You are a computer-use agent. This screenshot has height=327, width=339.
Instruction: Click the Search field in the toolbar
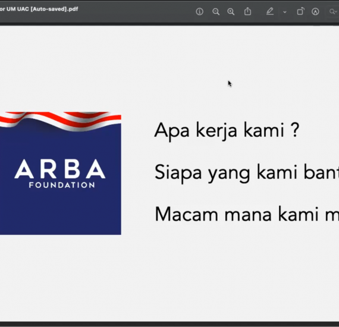click(x=332, y=11)
